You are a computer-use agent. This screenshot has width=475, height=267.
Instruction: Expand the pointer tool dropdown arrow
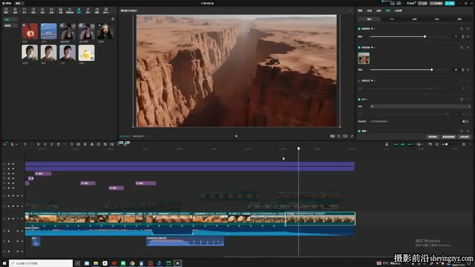pyautogui.click(x=16, y=144)
